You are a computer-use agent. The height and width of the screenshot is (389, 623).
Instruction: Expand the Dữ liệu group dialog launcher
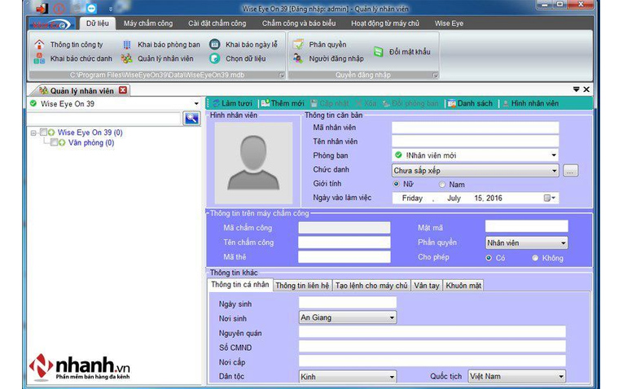click(x=282, y=75)
